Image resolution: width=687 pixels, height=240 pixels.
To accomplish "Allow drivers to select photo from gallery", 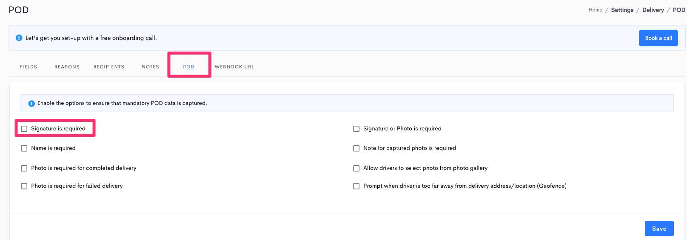I will [356, 168].
